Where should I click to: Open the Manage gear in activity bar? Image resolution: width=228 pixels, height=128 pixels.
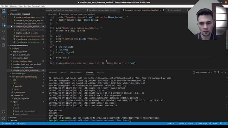point(3,118)
